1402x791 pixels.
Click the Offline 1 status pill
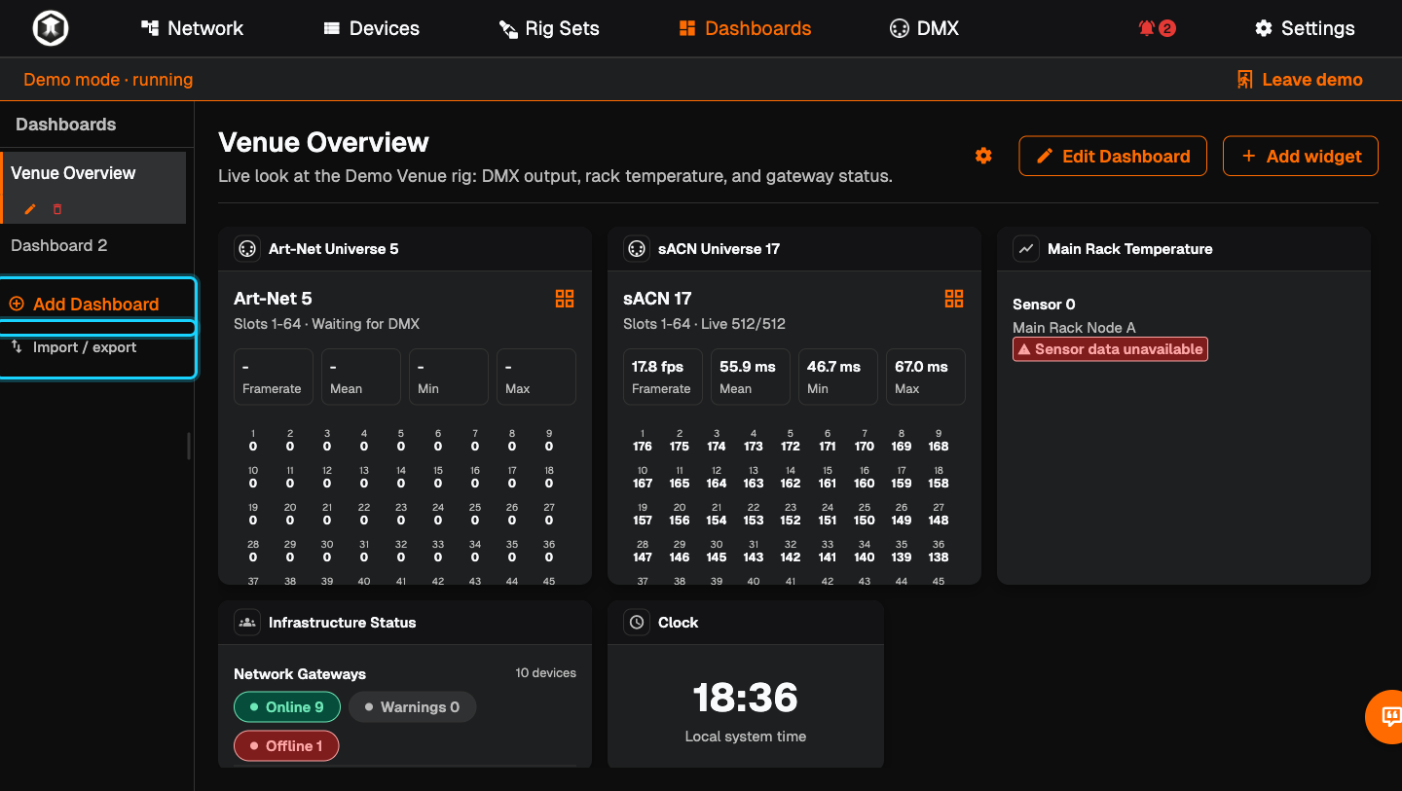[286, 746]
